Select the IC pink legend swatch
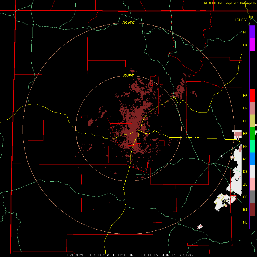The width and height of the screenshot is (257, 257). [x=252, y=184]
